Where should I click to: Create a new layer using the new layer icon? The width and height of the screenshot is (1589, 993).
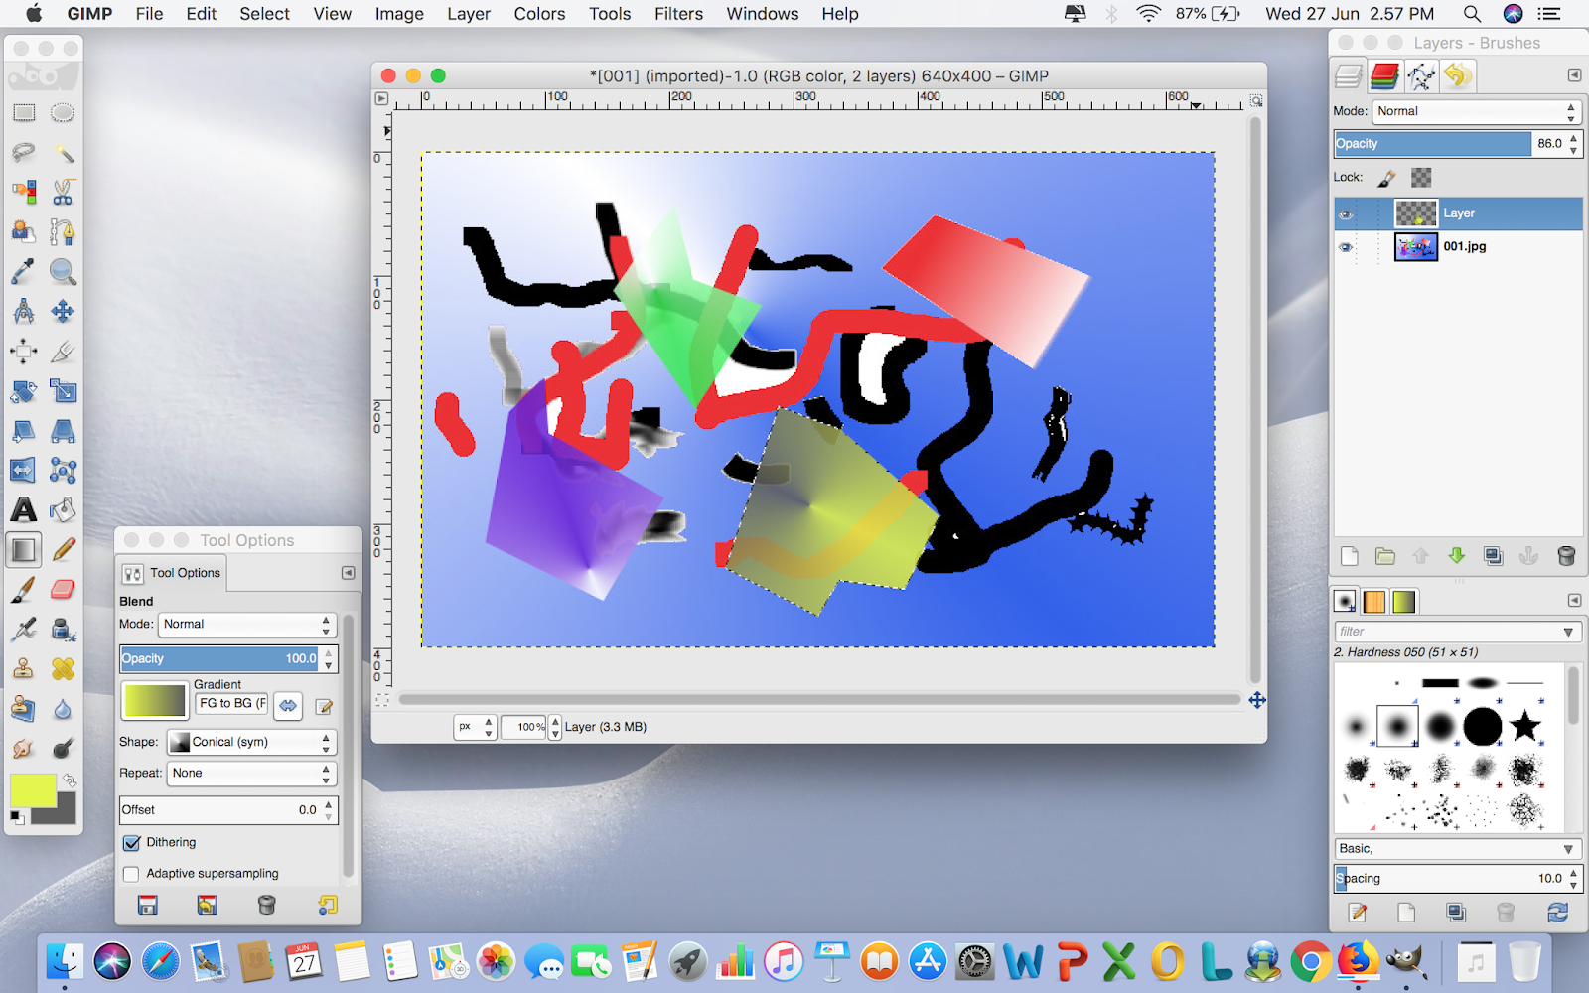1349,556
